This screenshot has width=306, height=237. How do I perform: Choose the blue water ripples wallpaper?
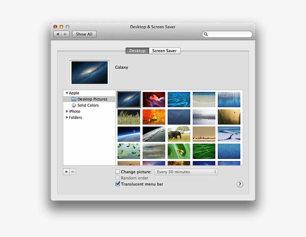point(179,99)
